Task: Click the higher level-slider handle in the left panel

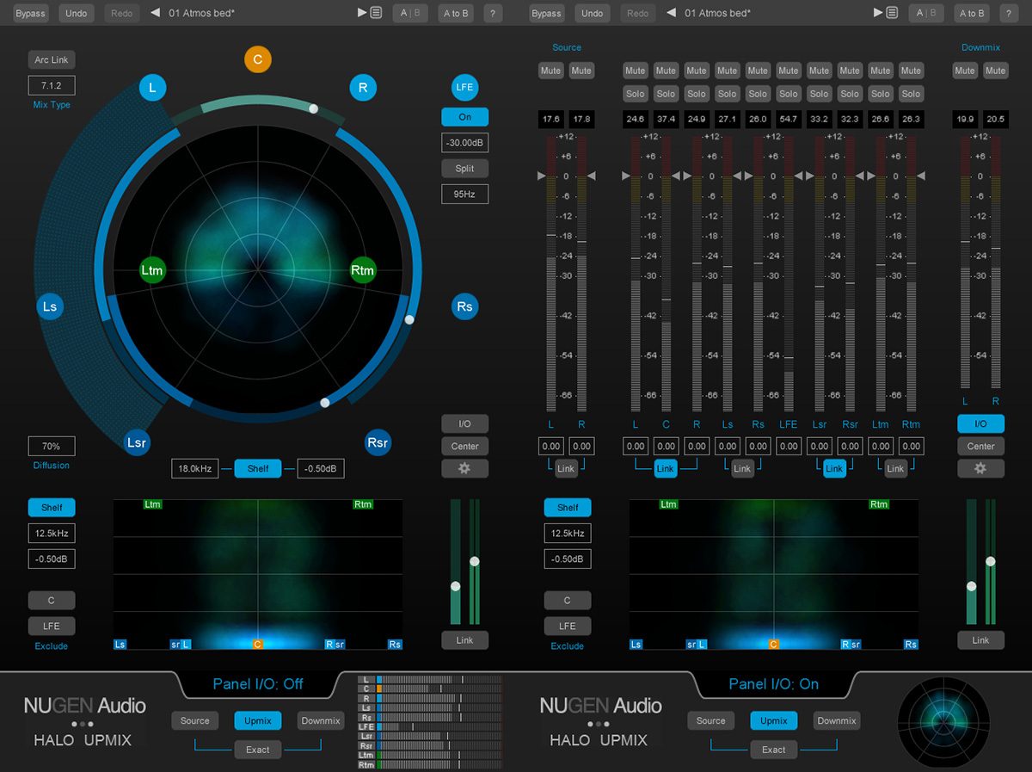Action: 474,561
